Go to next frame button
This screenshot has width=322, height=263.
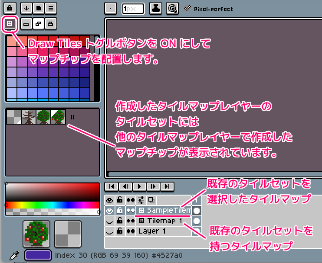pyautogui.click(x=153, y=186)
